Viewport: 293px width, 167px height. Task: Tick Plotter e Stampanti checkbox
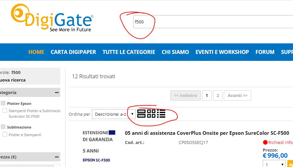click(x=5, y=134)
